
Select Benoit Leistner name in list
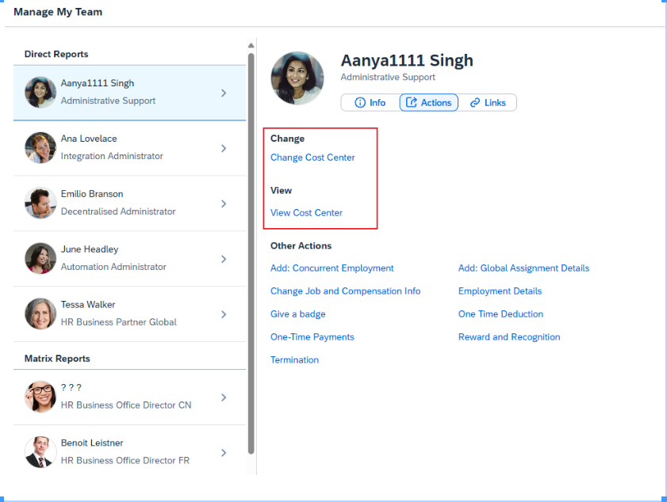click(x=92, y=443)
